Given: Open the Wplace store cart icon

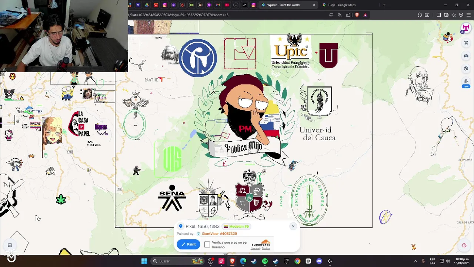Looking at the screenshot, I should 466,43.
